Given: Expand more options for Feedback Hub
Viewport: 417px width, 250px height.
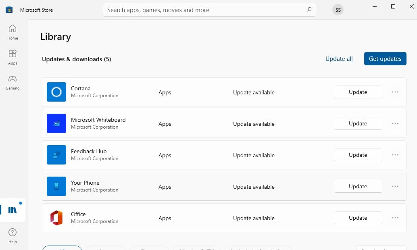Looking at the screenshot, I should pyautogui.click(x=395, y=155).
